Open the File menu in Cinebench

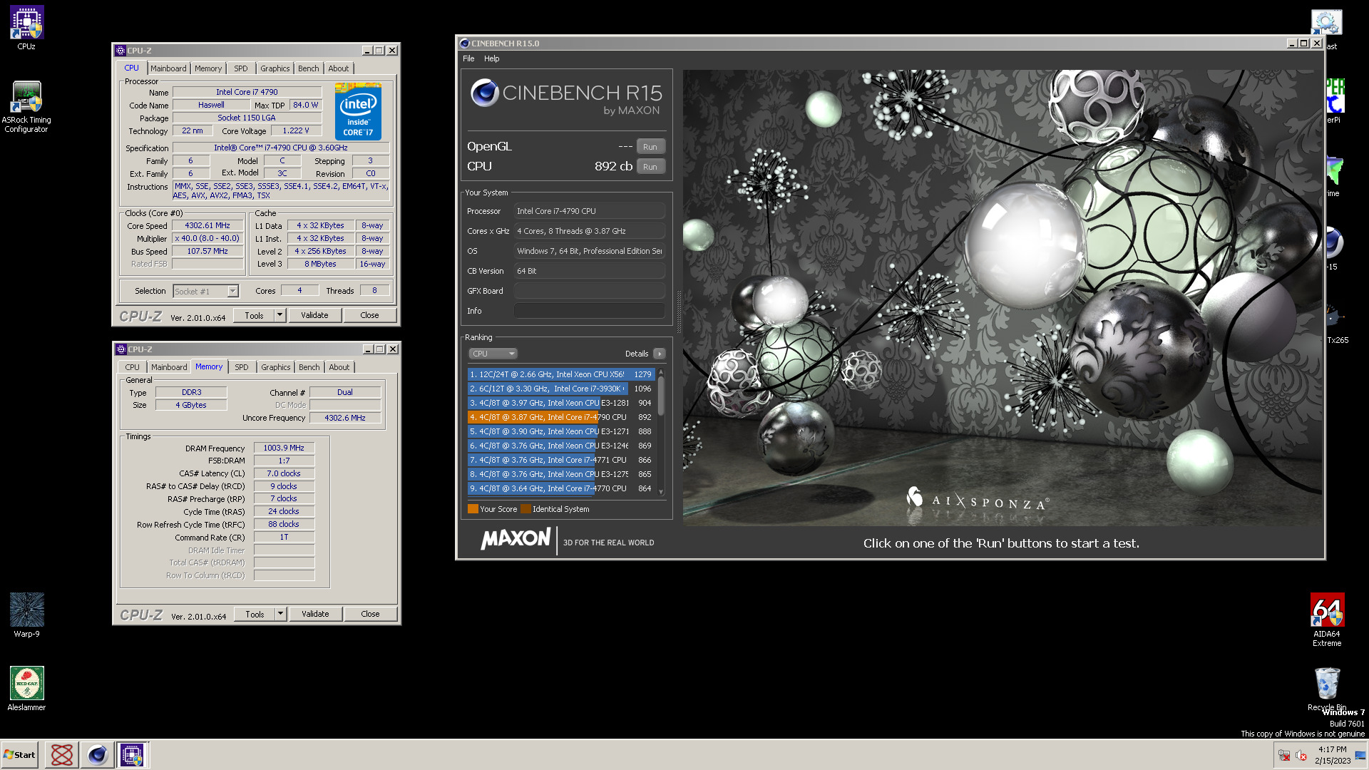(x=468, y=58)
